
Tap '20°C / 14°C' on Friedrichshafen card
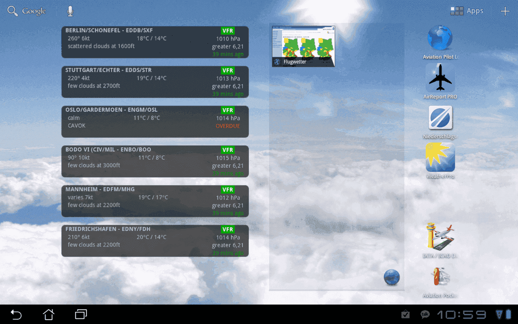click(x=151, y=237)
